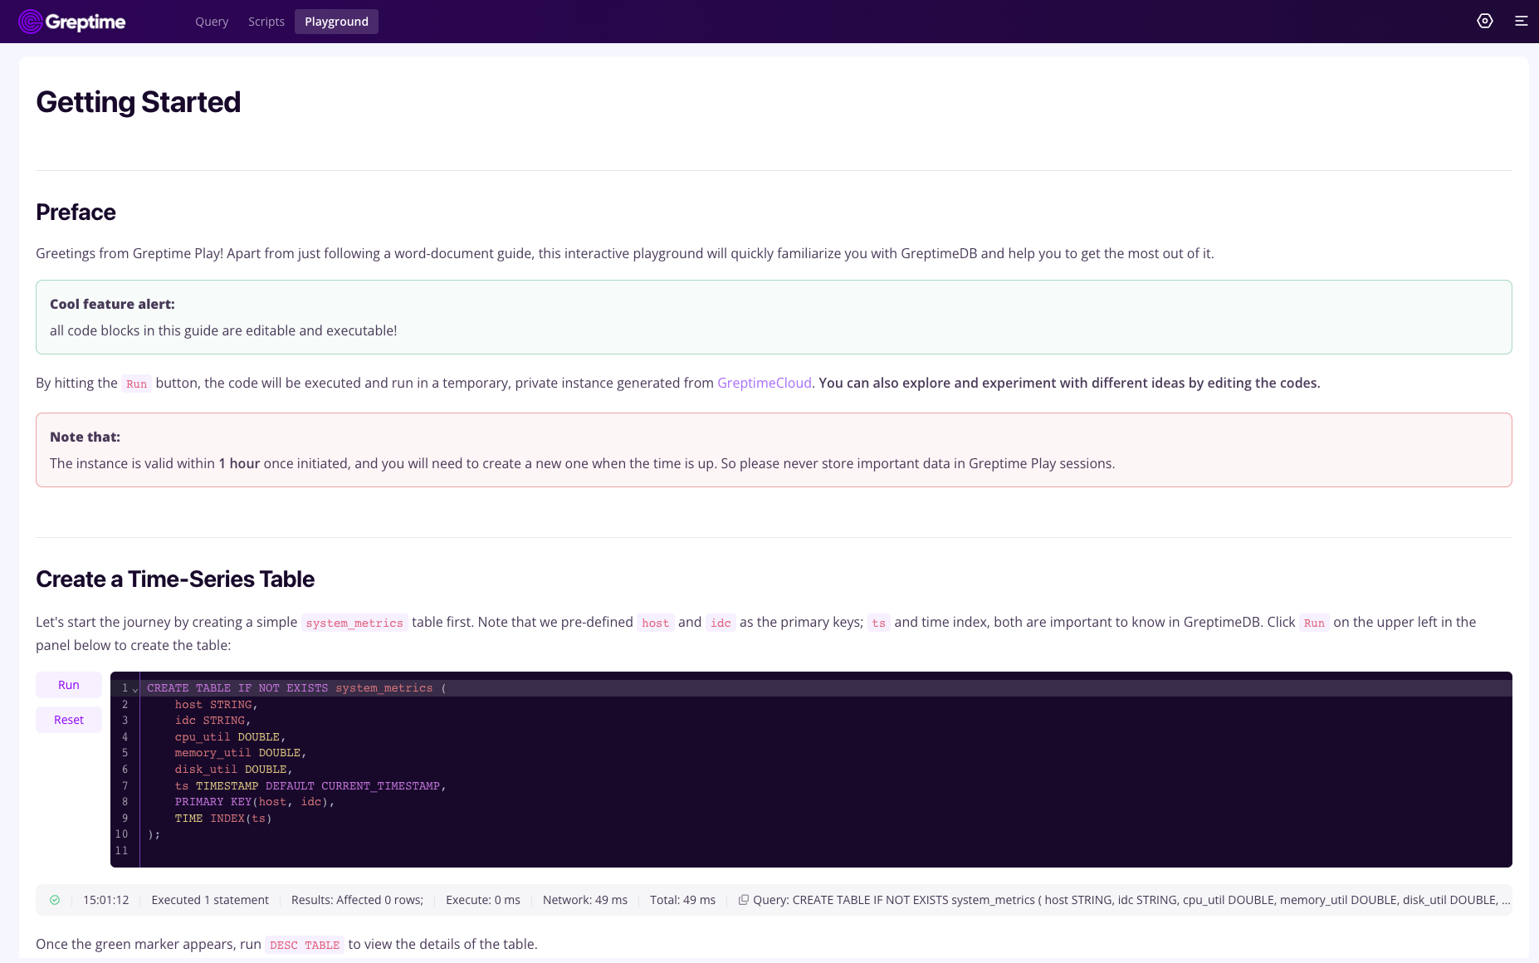The width and height of the screenshot is (1539, 963).
Task: Copy the executed query using the copy icon
Action: click(x=745, y=899)
